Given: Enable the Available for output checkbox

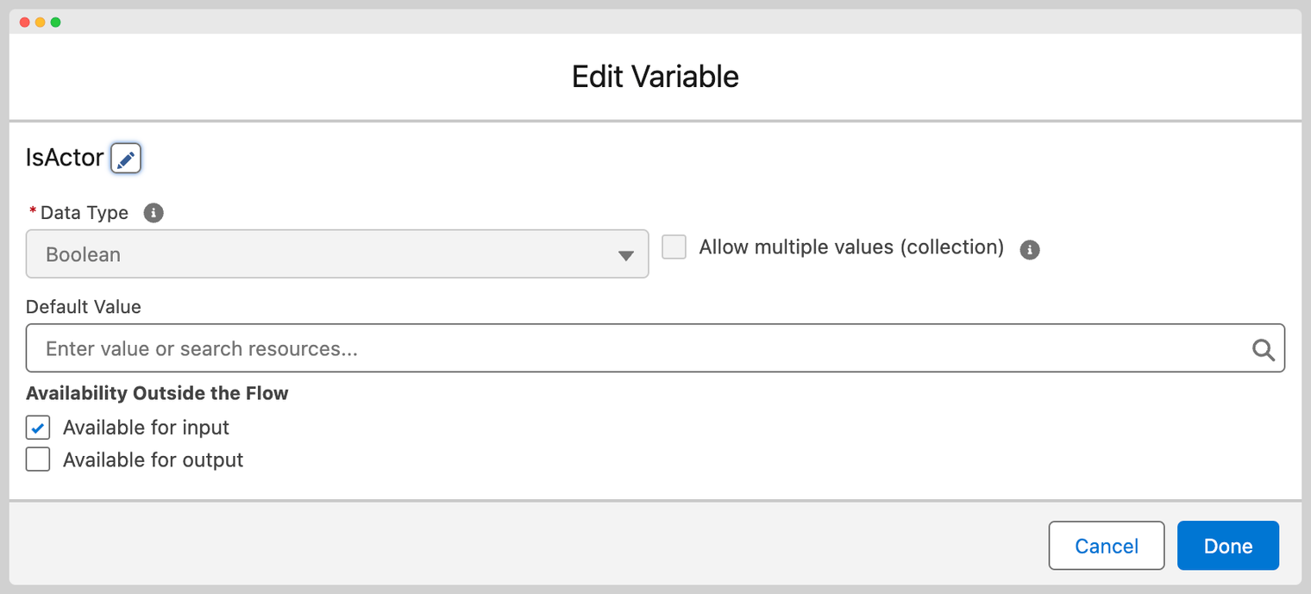Looking at the screenshot, I should pos(38,460).
